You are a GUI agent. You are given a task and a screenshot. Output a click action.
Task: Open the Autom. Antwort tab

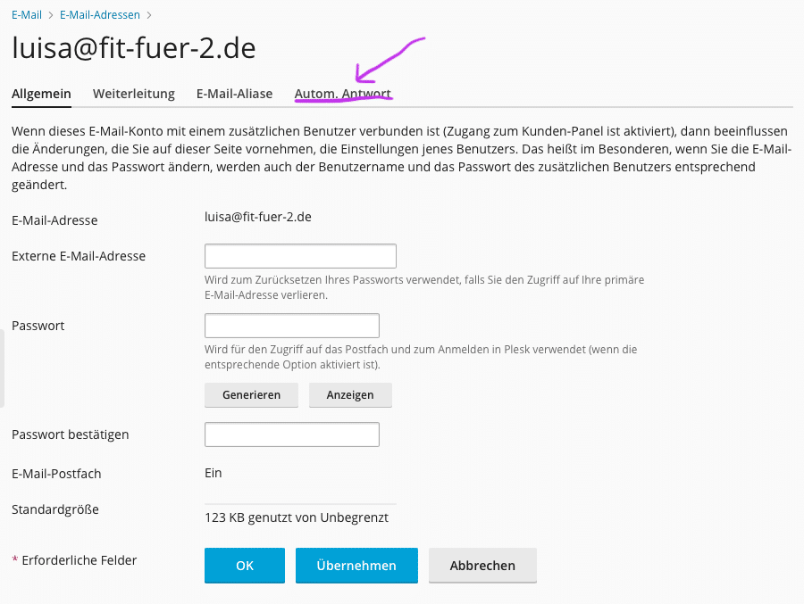pos(342,94)
